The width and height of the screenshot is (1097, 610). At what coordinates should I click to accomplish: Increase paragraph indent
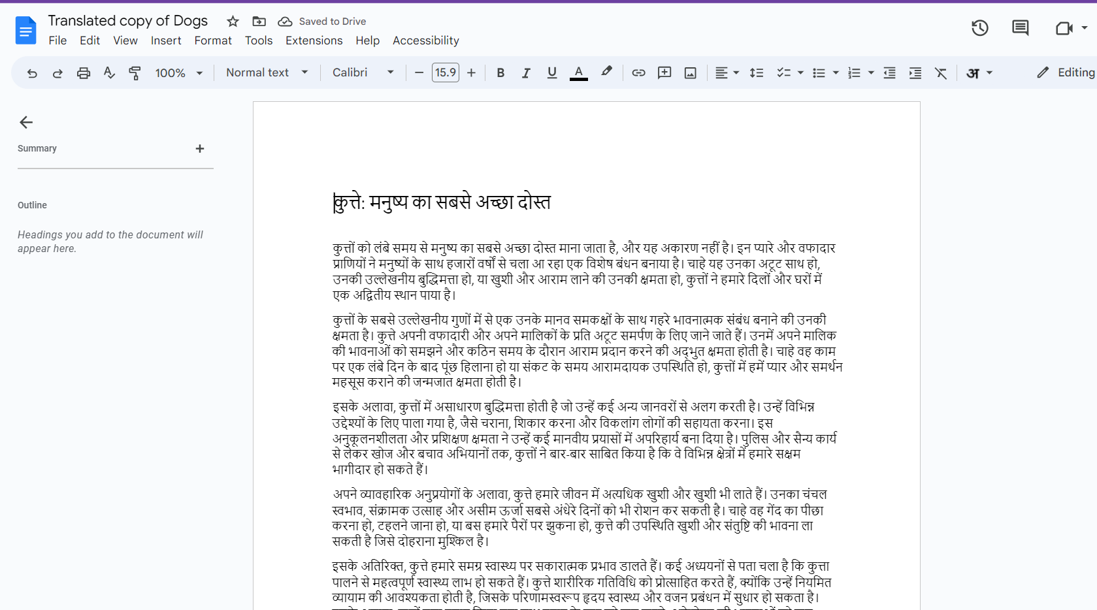(915, 72)
